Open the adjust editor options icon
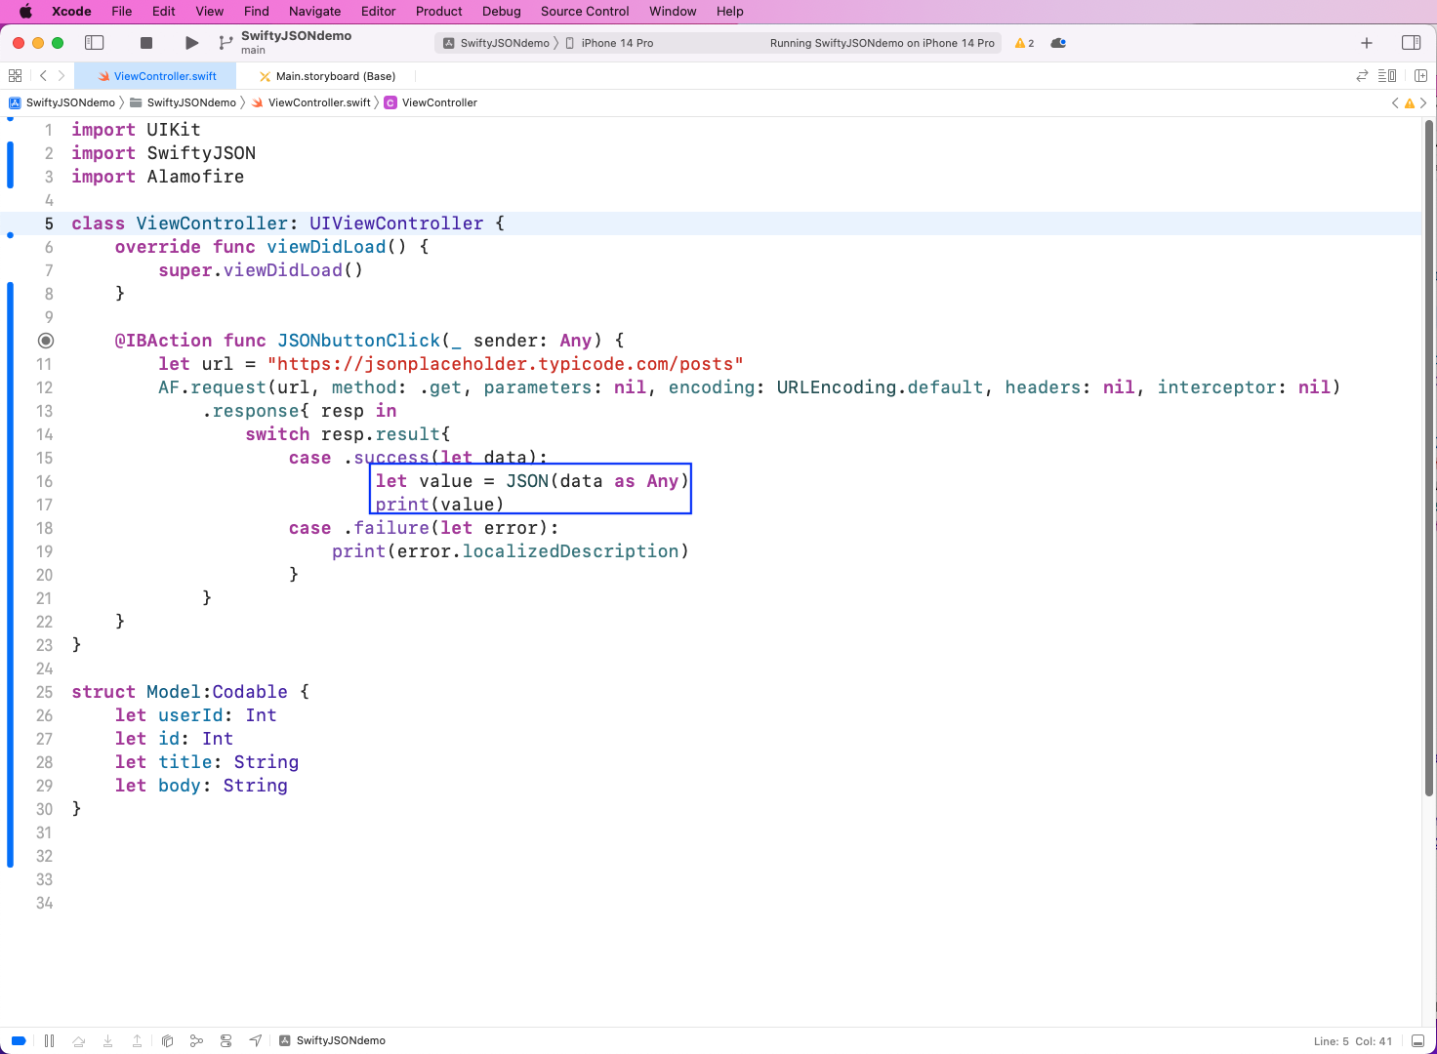 pyautogui.click(x=1387, y=75)
